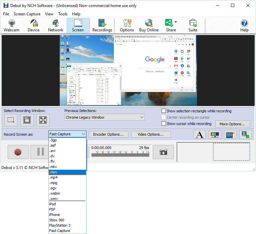Viewport: 256px width, 234px height.
Task: Select a rectangle region to record
Action: [x=11, y=120]
